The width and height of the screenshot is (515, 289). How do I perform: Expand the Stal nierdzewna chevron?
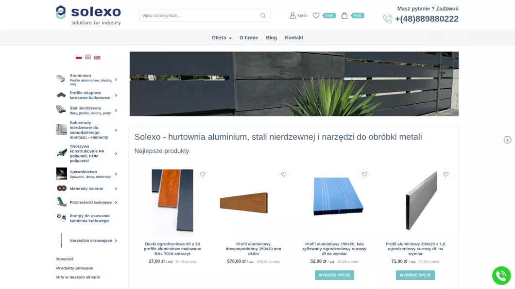coord(116,111)
